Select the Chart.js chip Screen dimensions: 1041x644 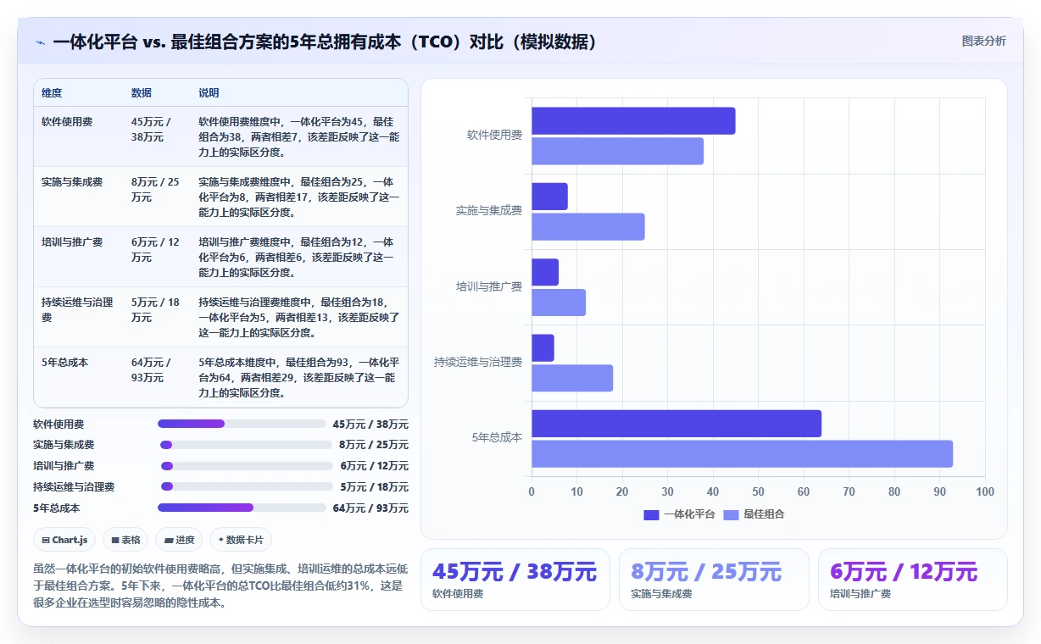pyautogui.click(x=64, y=540)
